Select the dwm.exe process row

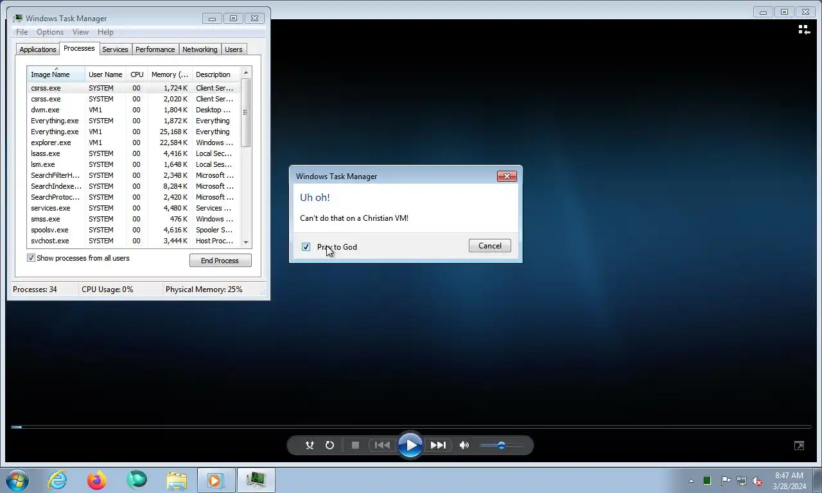(x=134, y=110)
